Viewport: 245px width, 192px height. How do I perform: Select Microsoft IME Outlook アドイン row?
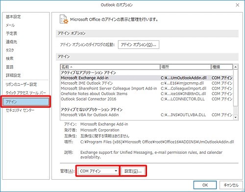147,83
